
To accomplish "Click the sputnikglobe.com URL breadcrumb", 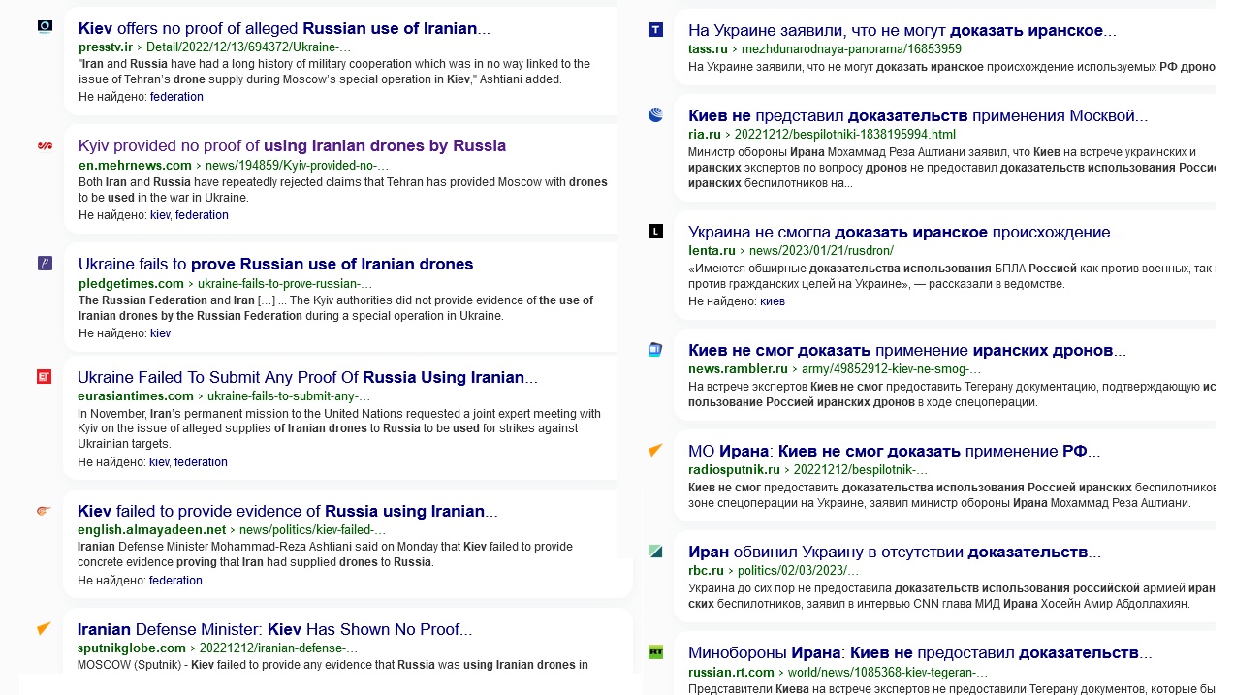I will click(217, 648).
